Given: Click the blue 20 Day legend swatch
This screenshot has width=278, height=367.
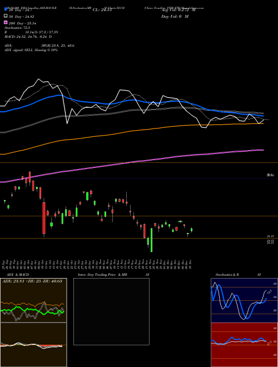Looking at the screenshot, I should pos(6,9).
